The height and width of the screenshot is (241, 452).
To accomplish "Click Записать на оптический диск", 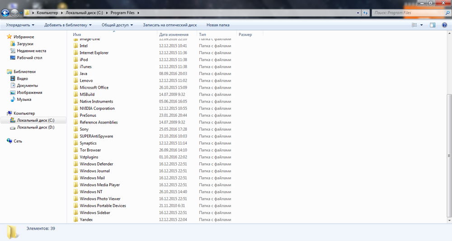I will point(169,25).
